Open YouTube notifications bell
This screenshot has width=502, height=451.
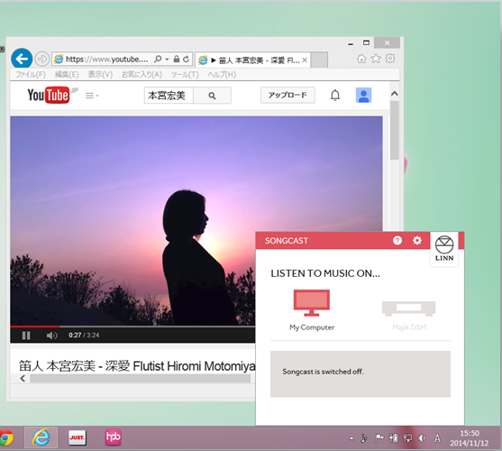click(x=335, y=95)
